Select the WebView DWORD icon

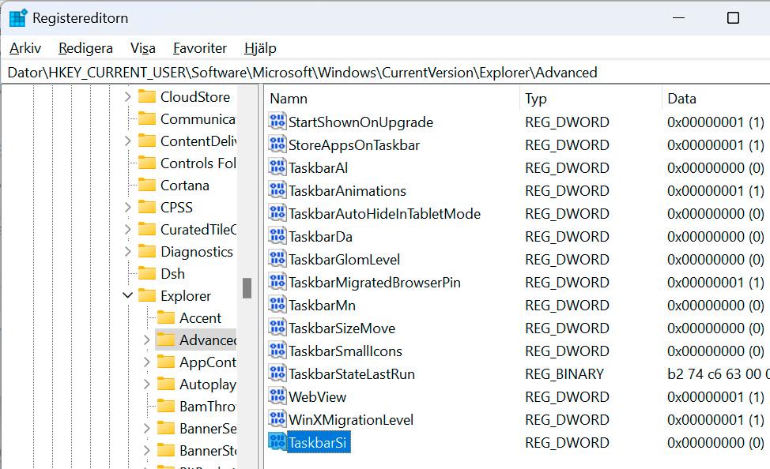(x=277, y=396)
